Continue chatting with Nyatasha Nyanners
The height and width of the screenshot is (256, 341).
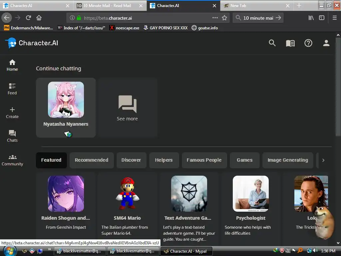66,108
